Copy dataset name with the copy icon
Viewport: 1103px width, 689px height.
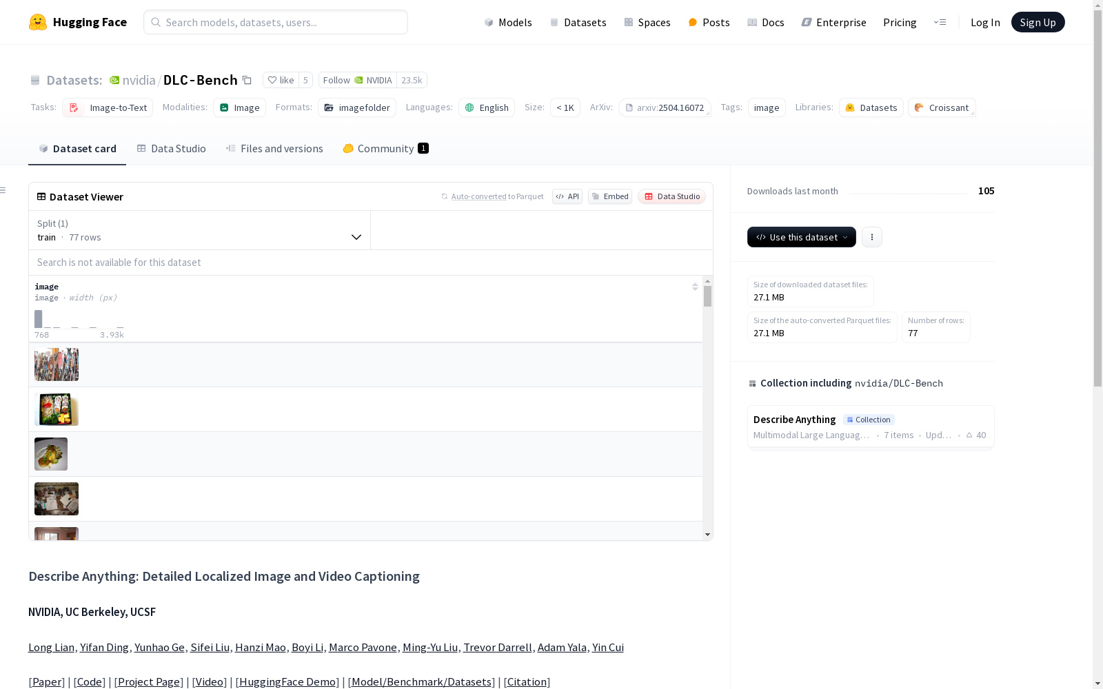click(x=247, y=80)
